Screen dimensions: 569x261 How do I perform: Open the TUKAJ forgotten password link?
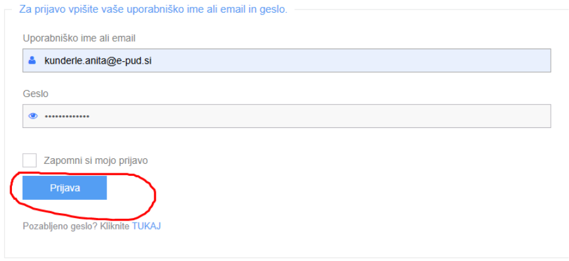[x=147, y=226]
